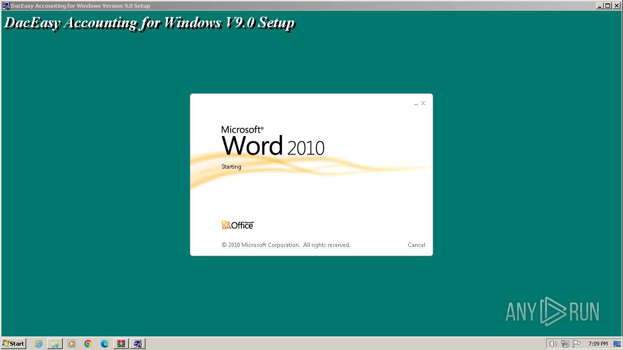The image size is (623, 350).
Task: Click the 'Starting' status text
Action: (231, 167)
